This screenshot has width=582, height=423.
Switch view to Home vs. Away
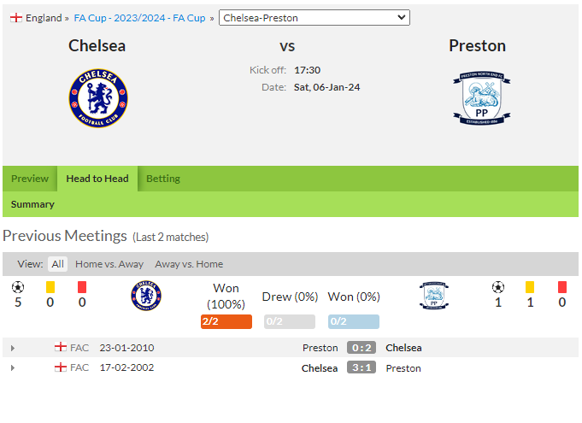point(109,264)
